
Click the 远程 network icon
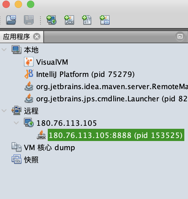point(17,110)
